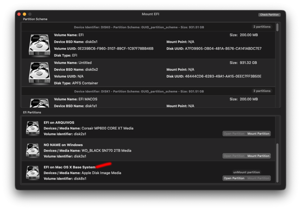Click Volume UUID 0E239BC6-F960-3107-89CF-1C97F78BB46B
Viewport: 301px width, 210px height.
point(104,49)
